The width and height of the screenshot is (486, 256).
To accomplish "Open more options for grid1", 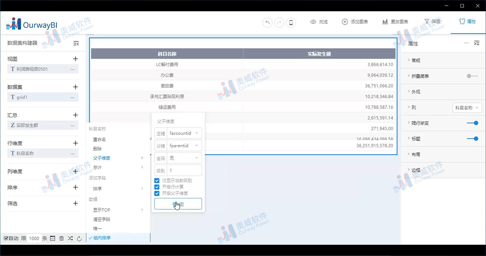I will pos(72,97).
